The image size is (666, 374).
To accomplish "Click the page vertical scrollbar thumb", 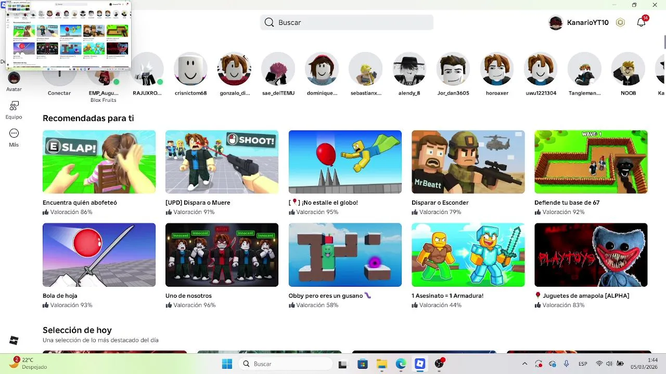I will (664, 42).
